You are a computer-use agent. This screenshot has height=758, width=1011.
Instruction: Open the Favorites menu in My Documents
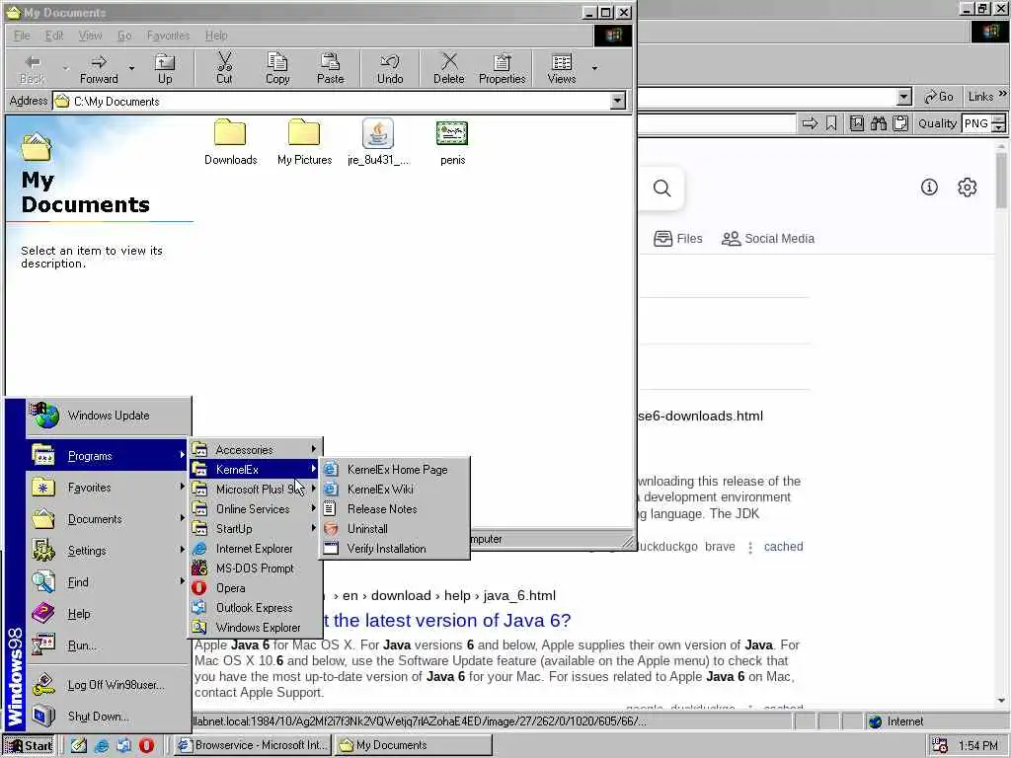pos(168,36)
